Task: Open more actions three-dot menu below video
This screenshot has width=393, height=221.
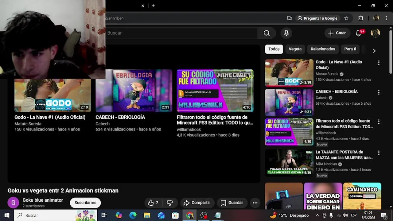Action: tap(255, 203)
